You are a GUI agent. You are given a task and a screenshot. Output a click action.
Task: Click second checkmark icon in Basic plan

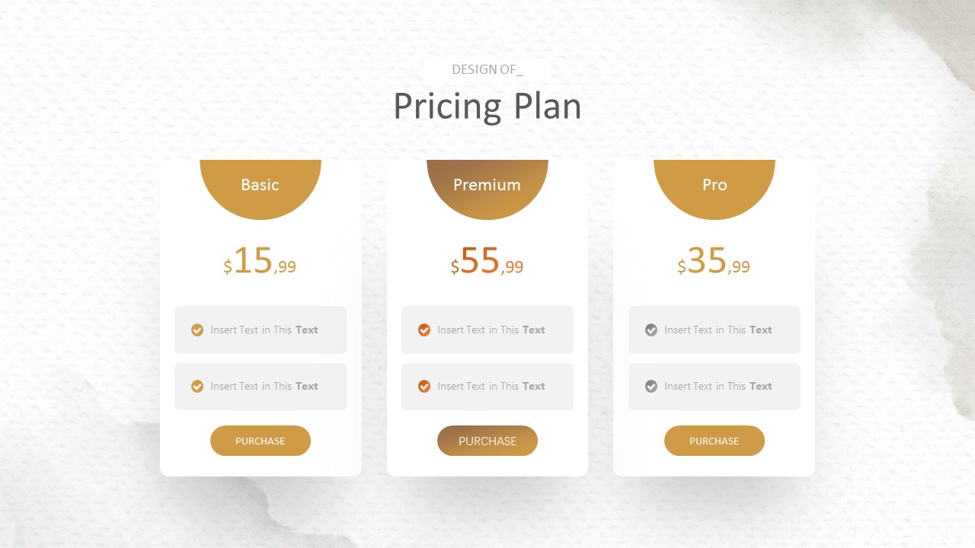pyautogui.click(x=197, y=386)
